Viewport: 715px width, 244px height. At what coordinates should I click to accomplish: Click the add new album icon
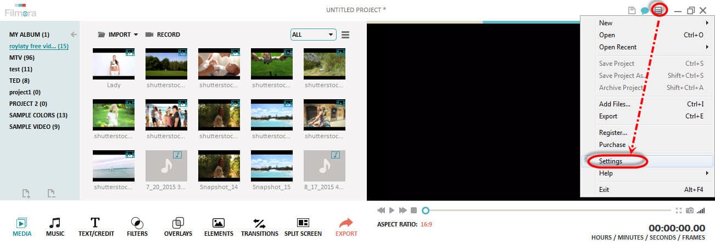coord(26,193)
